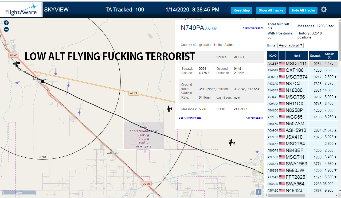Open the map info 'i' icon
The width and height of the screenshot is (341, 198).
pos(258,192)
